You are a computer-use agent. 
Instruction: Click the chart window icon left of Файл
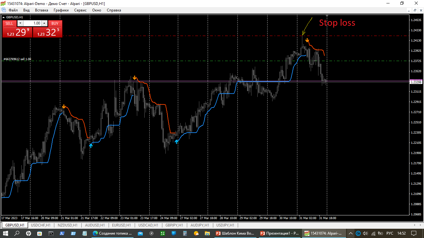pos(4,10)
